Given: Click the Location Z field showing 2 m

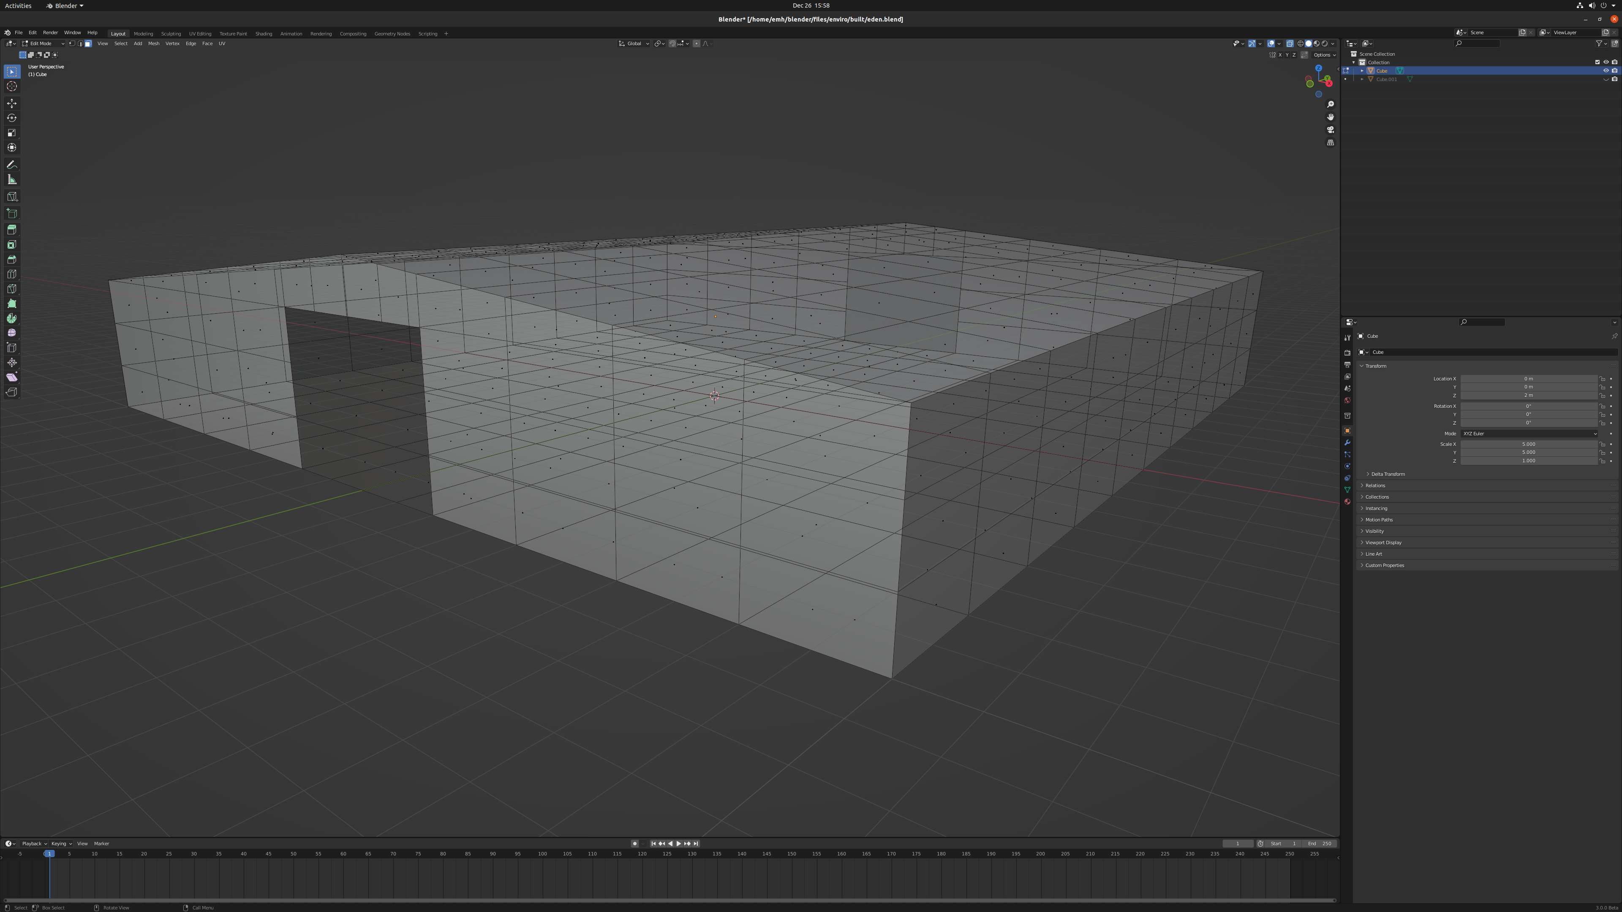Looking at the screenshot, I should [x=1529, y=395].
